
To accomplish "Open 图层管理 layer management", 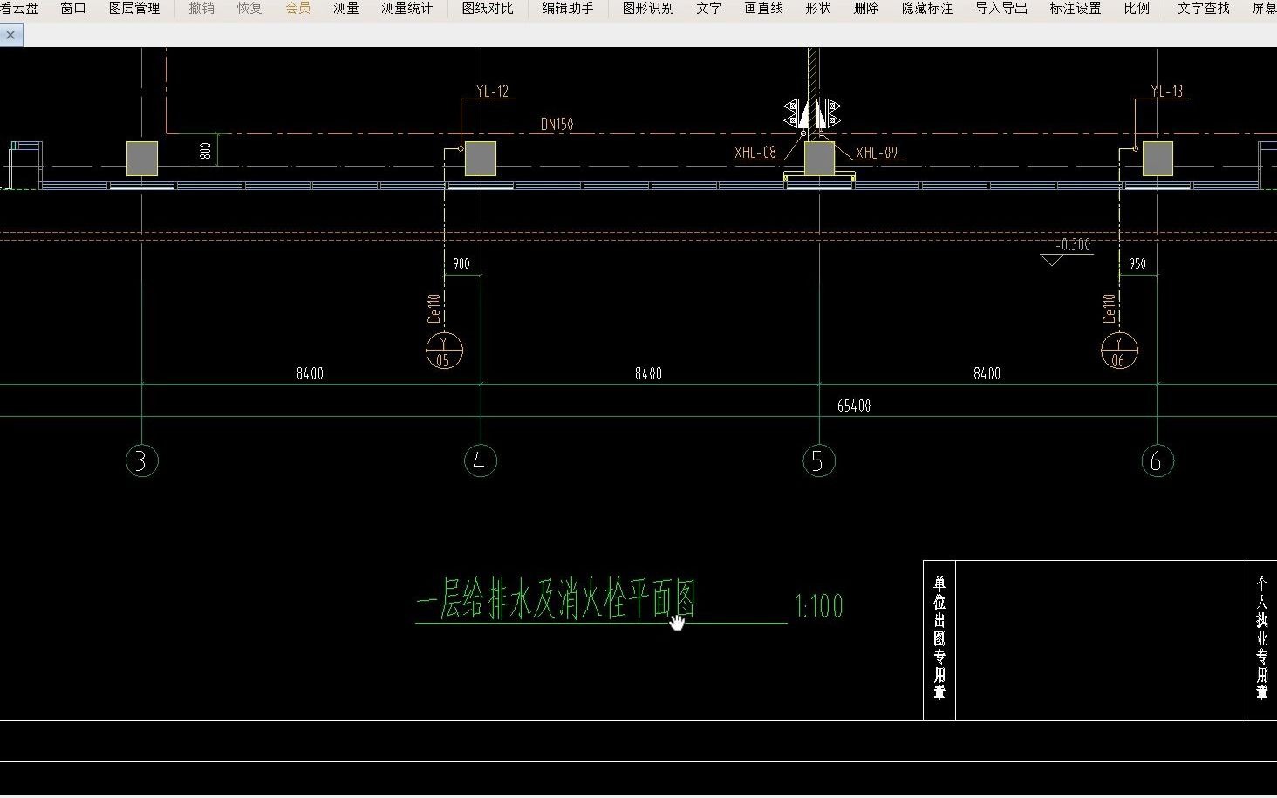I will pyautogui.click(x=134, y=9).
